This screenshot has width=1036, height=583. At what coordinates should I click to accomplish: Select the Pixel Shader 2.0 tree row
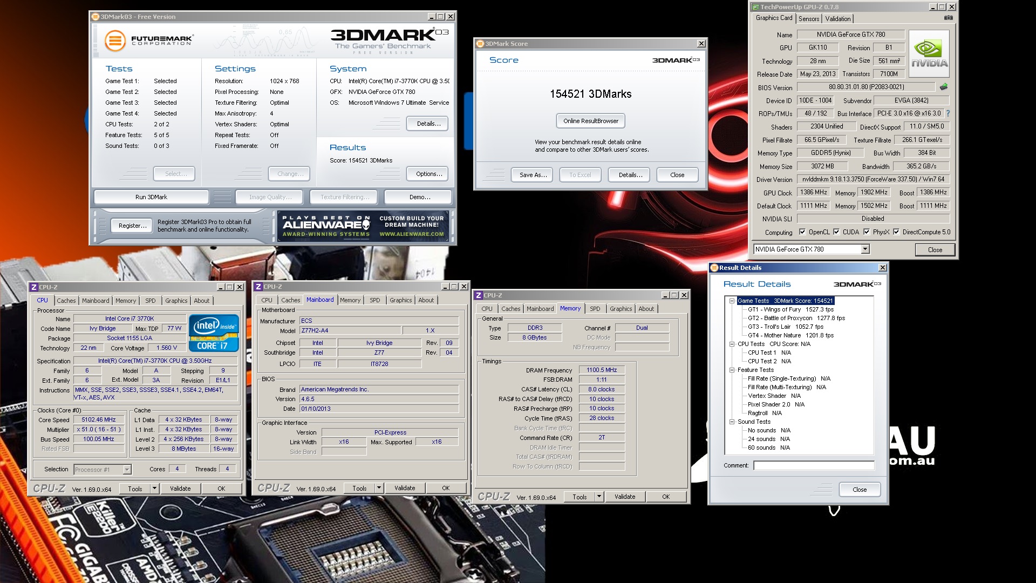click(776, 404)
